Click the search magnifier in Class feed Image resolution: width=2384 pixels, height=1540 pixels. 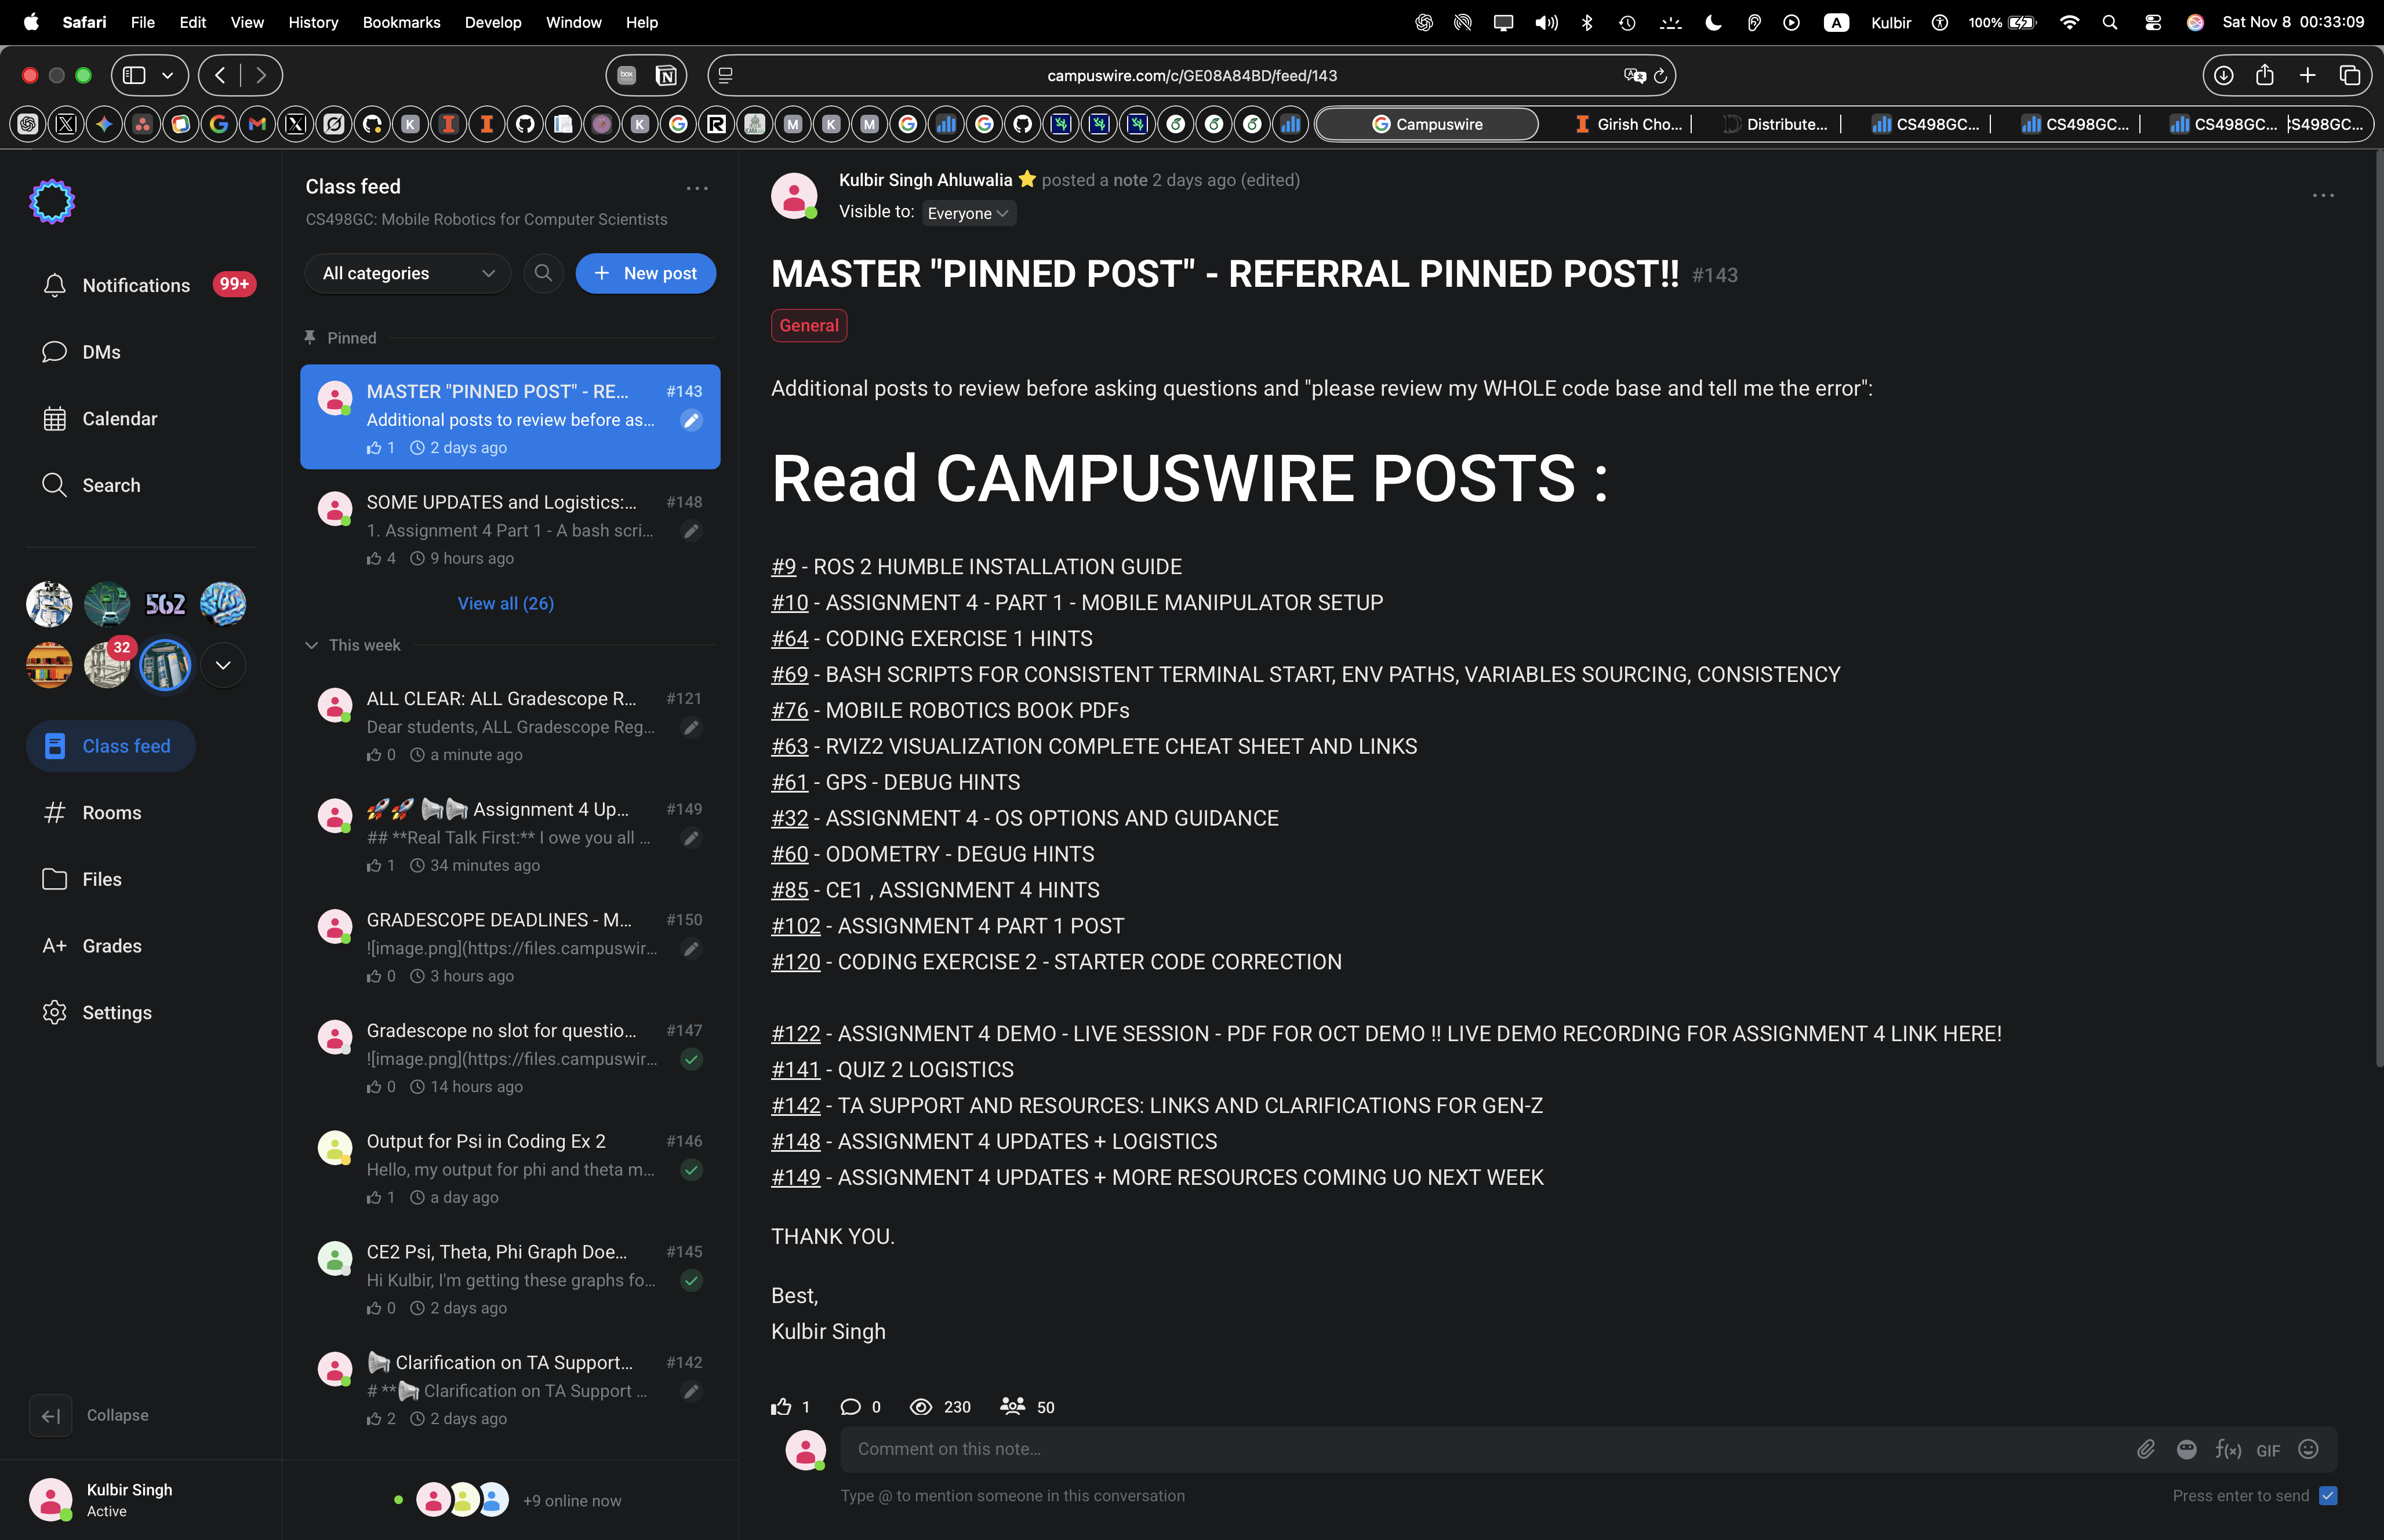pos(543,273)
